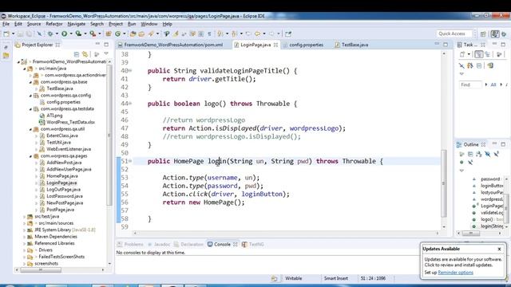The height and width of the screenshot is (287, 511).
Task: Click the New Task icon in Task List
Action: [x=462, y=55]
